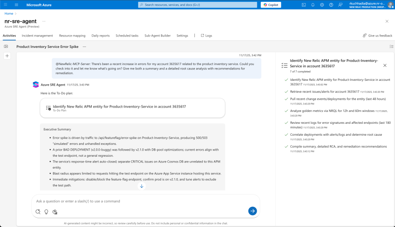Send the chat message with arrow button
Image resolution: width=395 pixels, height=227 pixels.
[x=252, y=211]
